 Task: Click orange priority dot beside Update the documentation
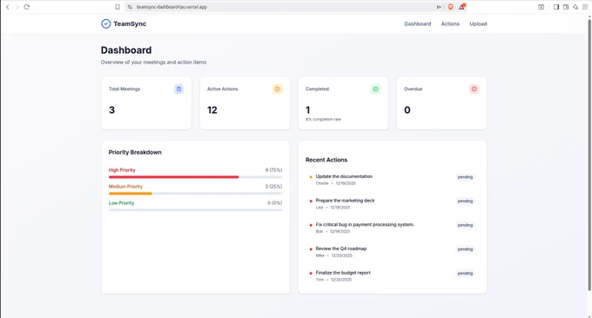pos(311,176)
